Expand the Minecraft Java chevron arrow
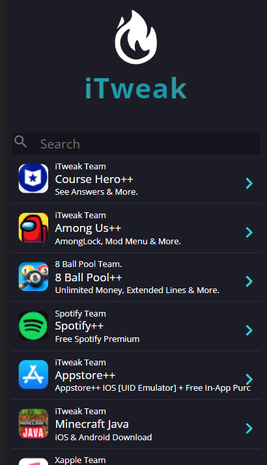This screenshot has height=465, width=267. pyautogui.click(x=249, y=429)
